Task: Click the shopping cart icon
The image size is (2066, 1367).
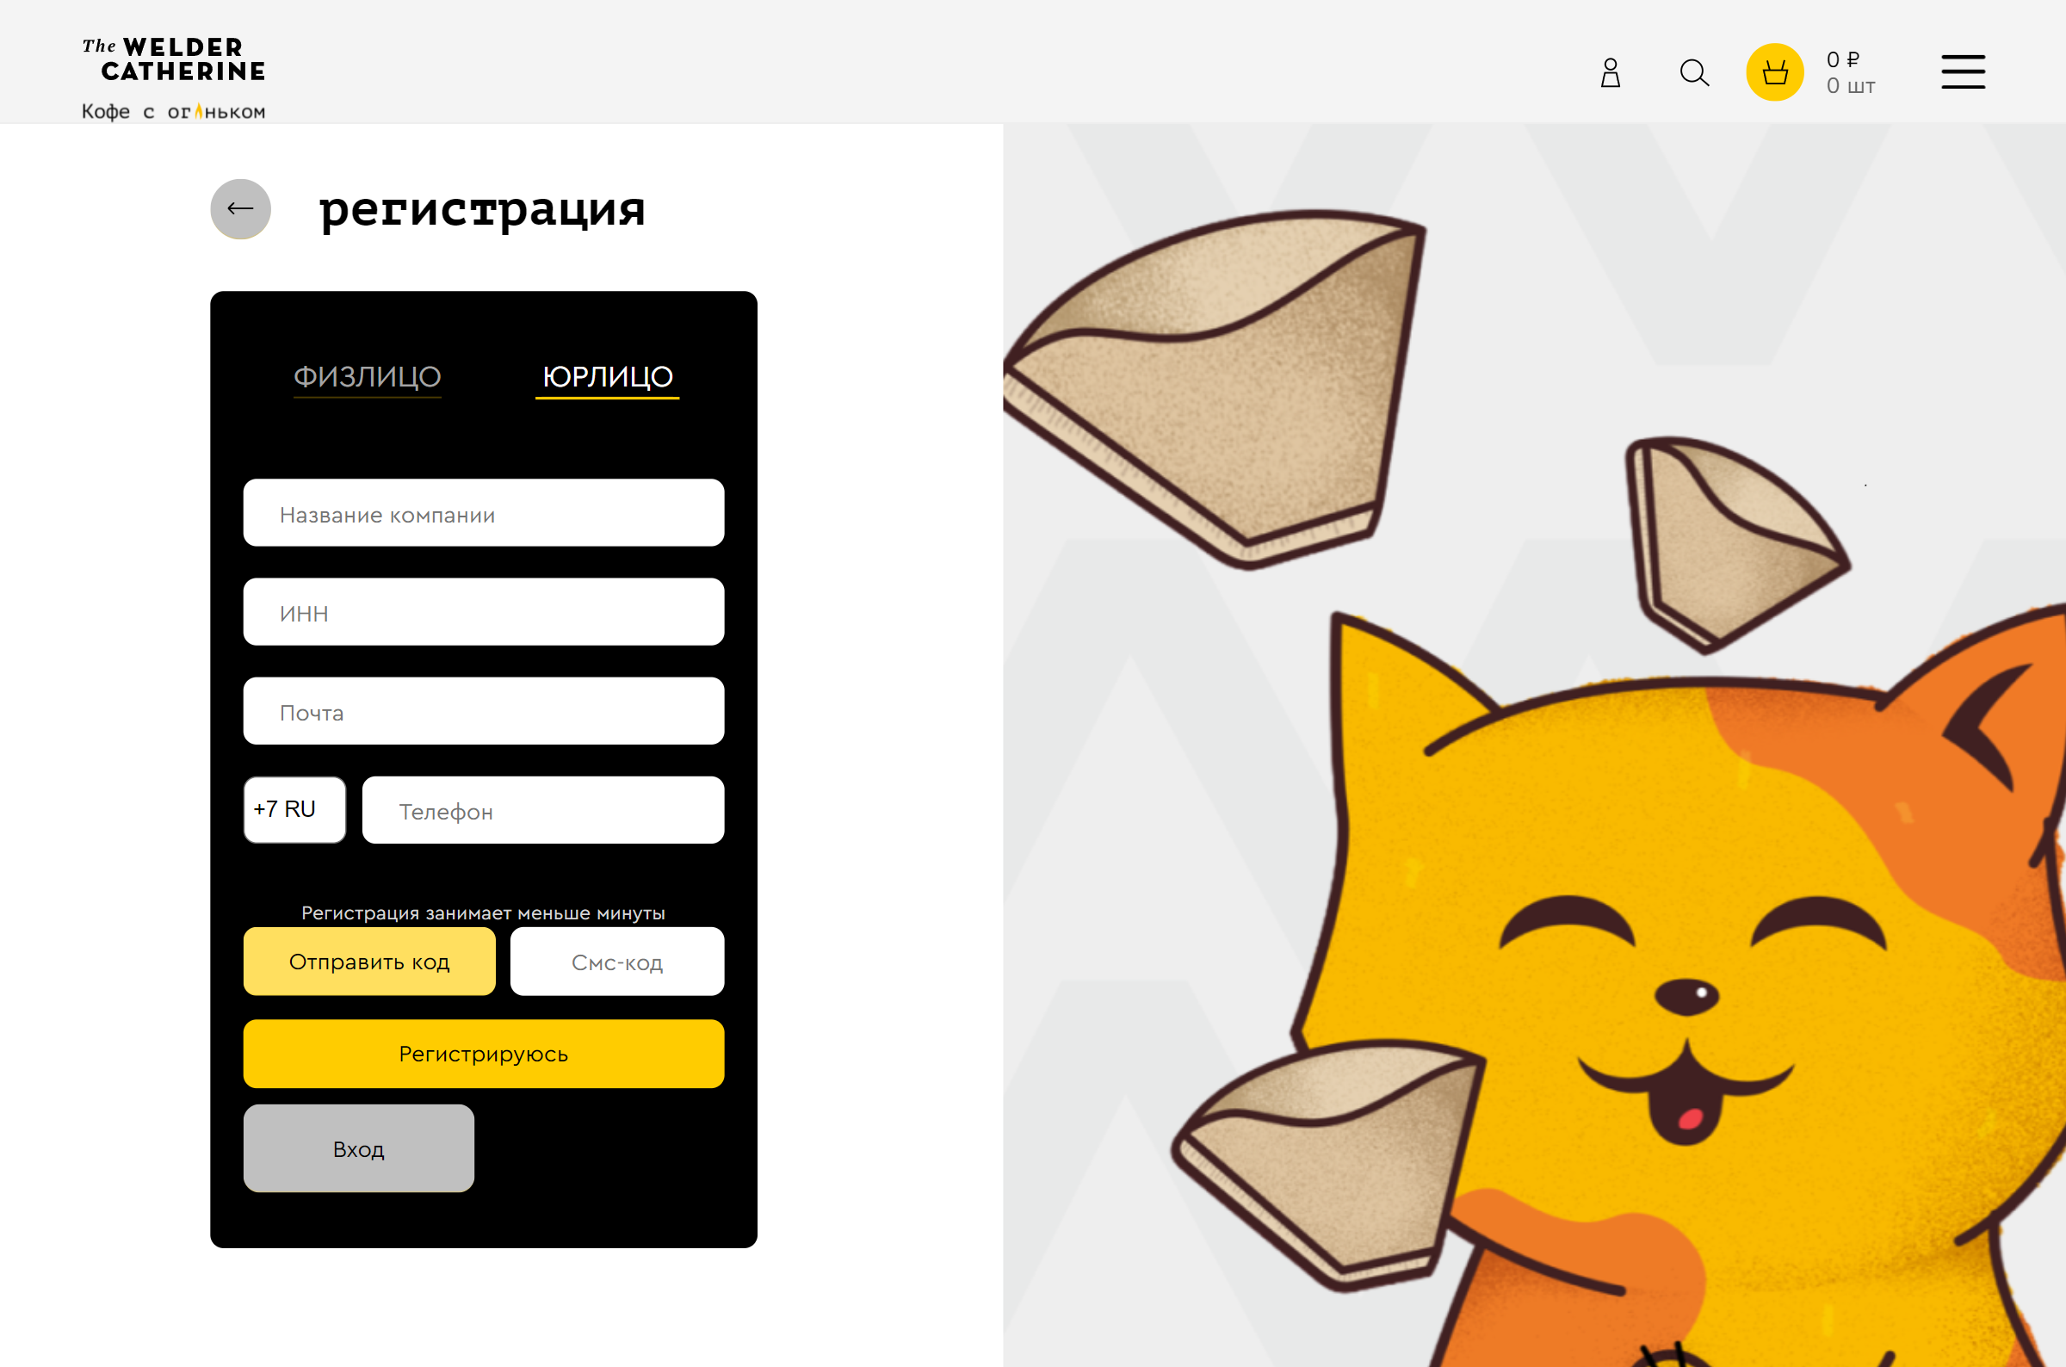Action: (1774, 71)
